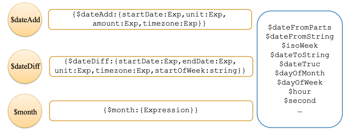This screenshot has height=134, width=346.
Task: Select the $hour operator entry
Action: coord(300,91)
